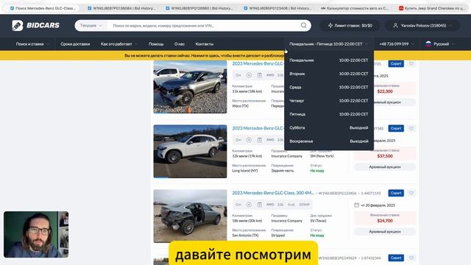
Task: Switch to the W1N0J8EB5PG123406 Bid History tab
Action: (277, 8)
